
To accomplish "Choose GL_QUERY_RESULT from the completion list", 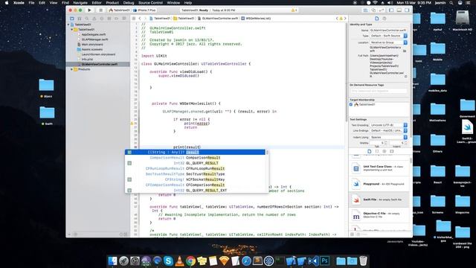I will tap(195, 163).
